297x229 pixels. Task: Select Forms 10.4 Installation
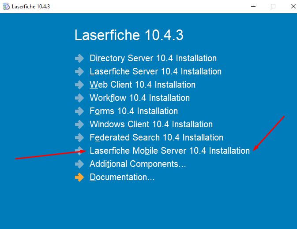tap(134, 111)
